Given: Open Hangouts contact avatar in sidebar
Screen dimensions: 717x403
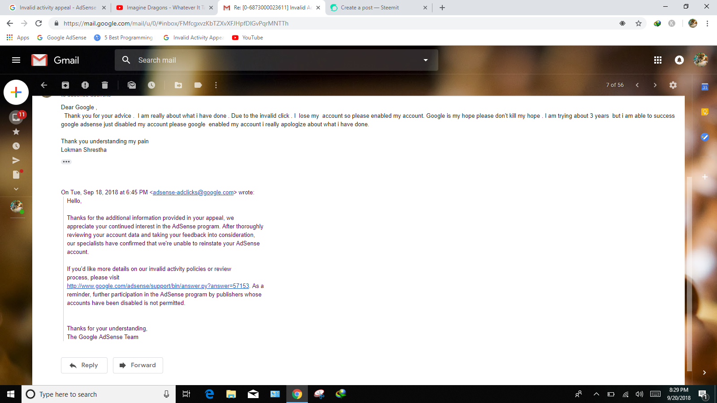Looking at the screenshot, I should tap(17, 206).
